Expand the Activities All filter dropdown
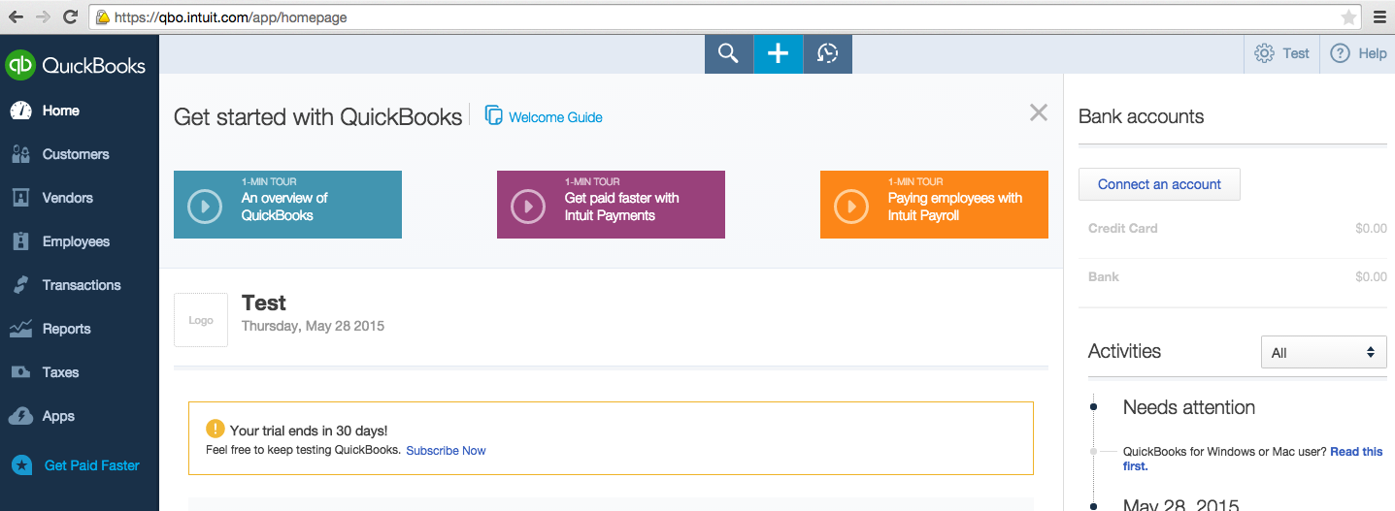Image resolution: width=1395 pixels, height=511 pixels. (x=1323, y=353)
